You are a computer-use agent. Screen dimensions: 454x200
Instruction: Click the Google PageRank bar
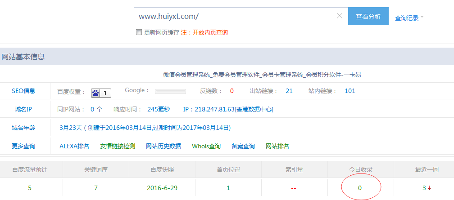pyautogui.click(x=170, y=92)
